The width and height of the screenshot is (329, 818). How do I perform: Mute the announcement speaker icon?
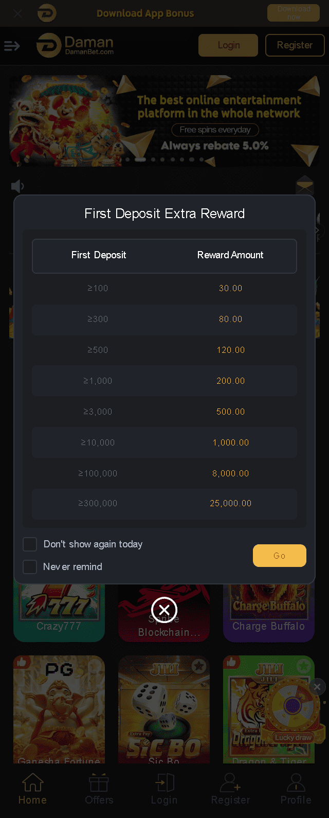click(17, 186)
